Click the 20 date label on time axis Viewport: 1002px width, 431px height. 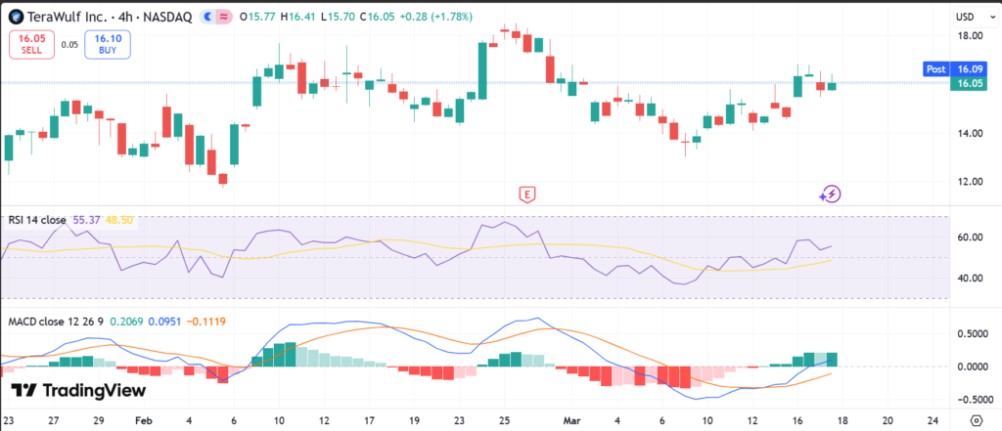[887, 421]
